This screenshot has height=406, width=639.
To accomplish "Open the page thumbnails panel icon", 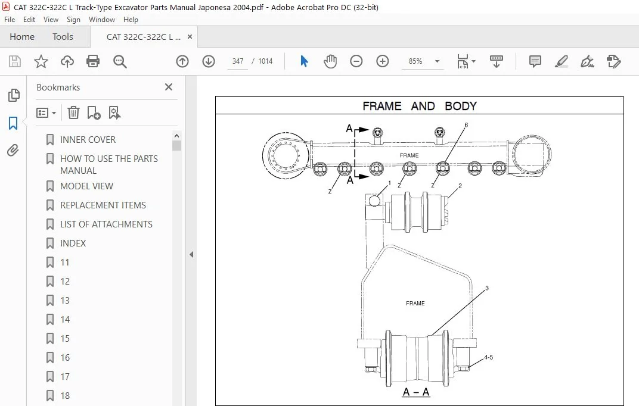I will pyautogui.click(x=14, y=95).
